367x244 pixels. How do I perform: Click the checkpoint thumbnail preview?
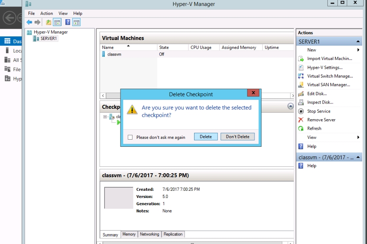click(119, 198)
